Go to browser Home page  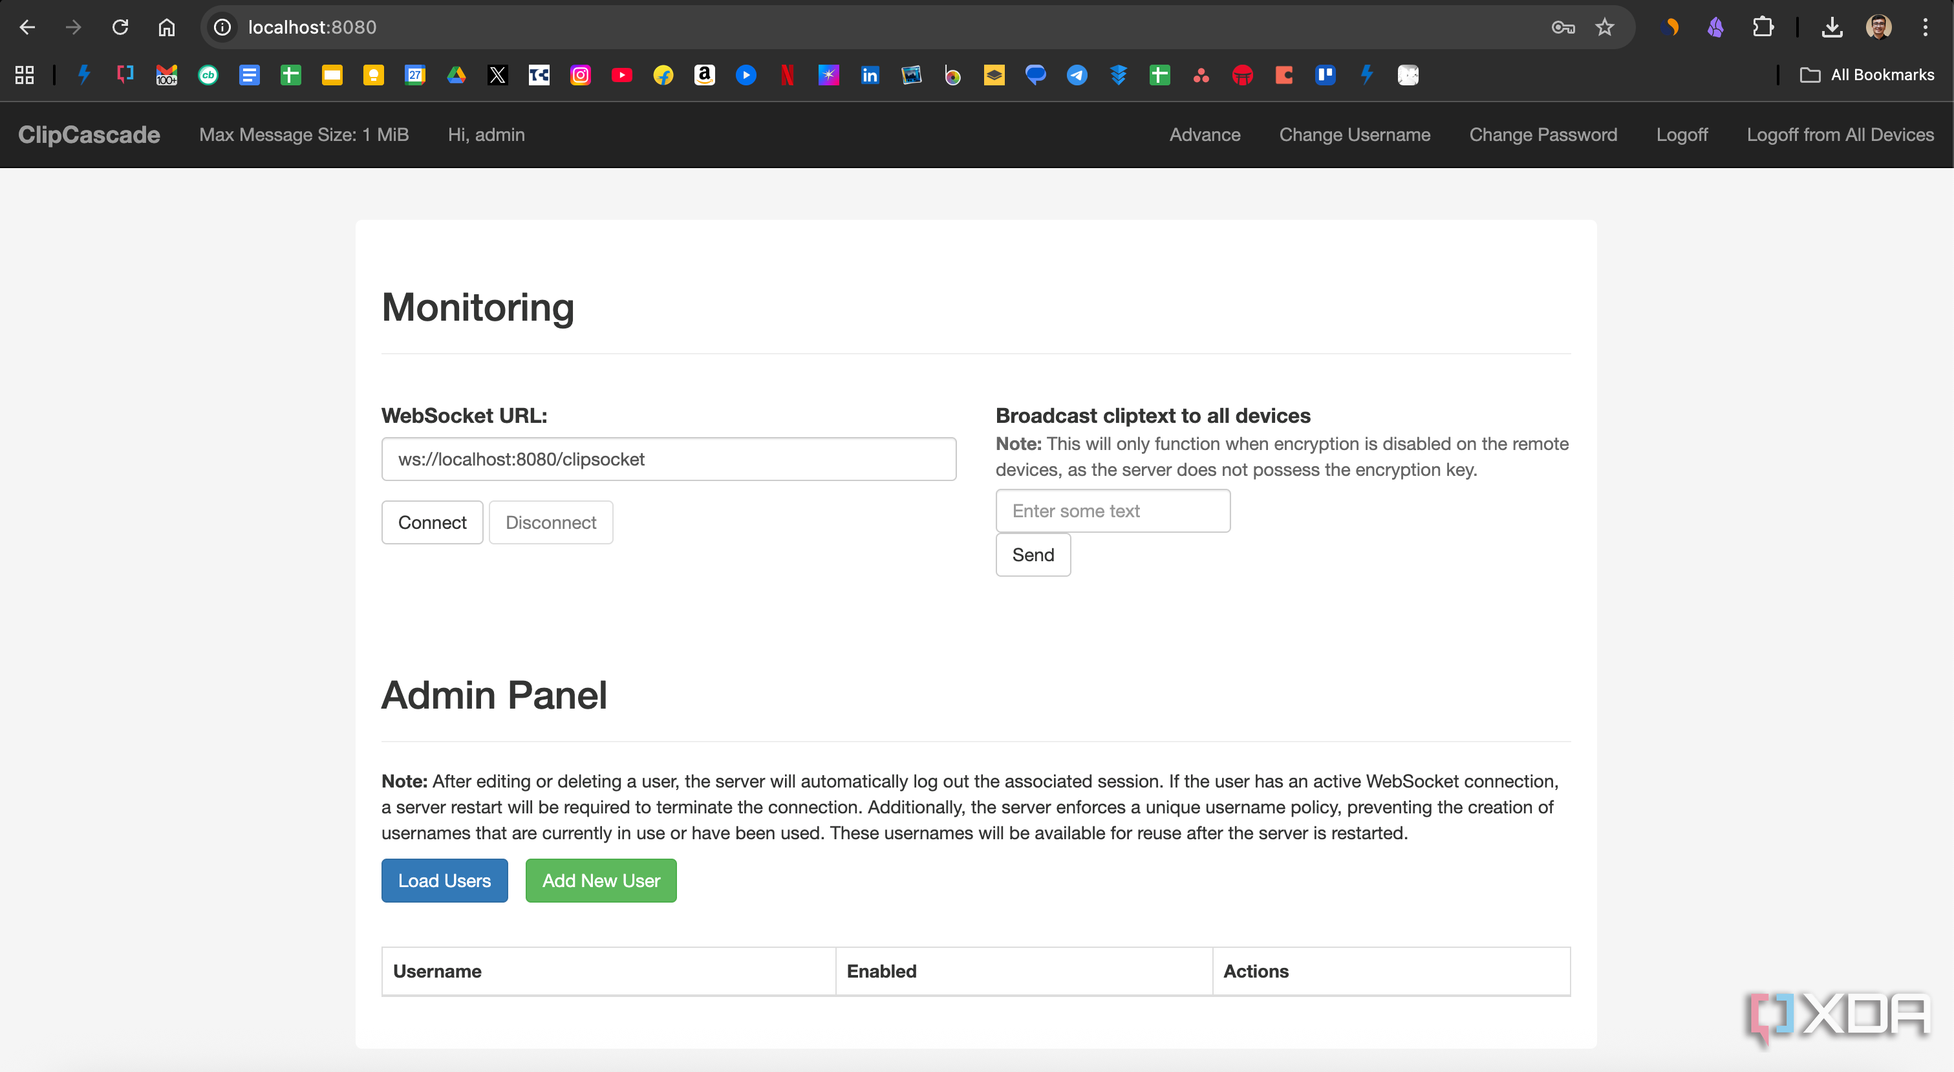tap(167, 27)
